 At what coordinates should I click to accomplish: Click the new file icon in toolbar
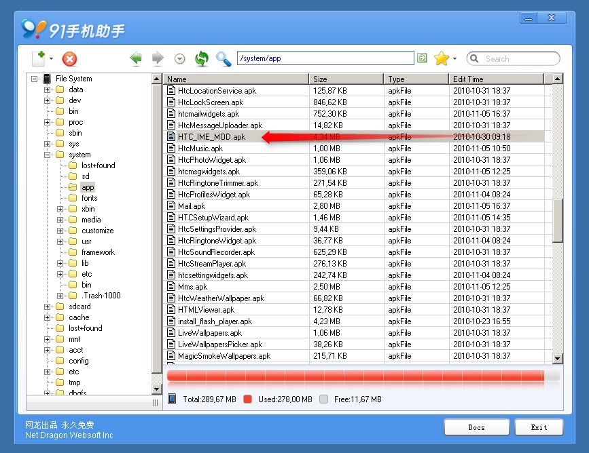(x=38, y=58)
